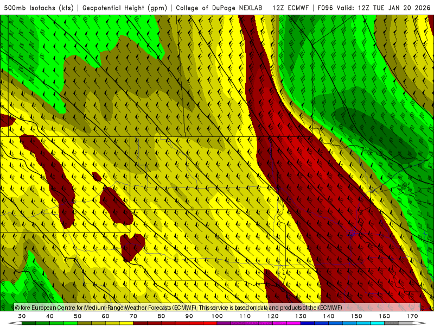Click the ECMWF copyright notice banner
This screenshot has height=326, width=434.
coord(218,307)
